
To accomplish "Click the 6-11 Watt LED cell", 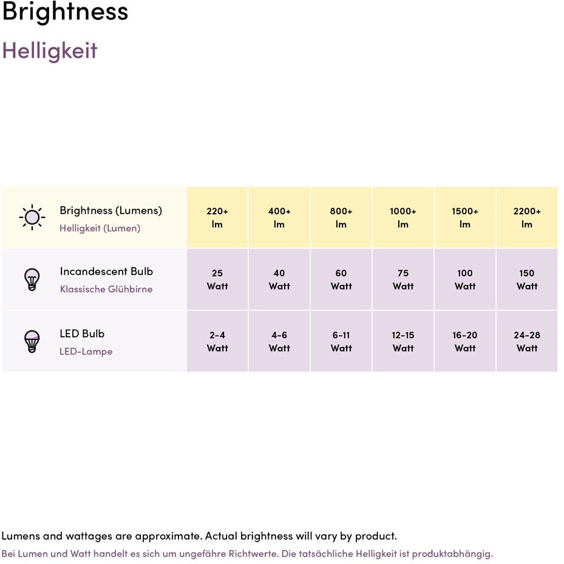I will (x=341, y=341).
